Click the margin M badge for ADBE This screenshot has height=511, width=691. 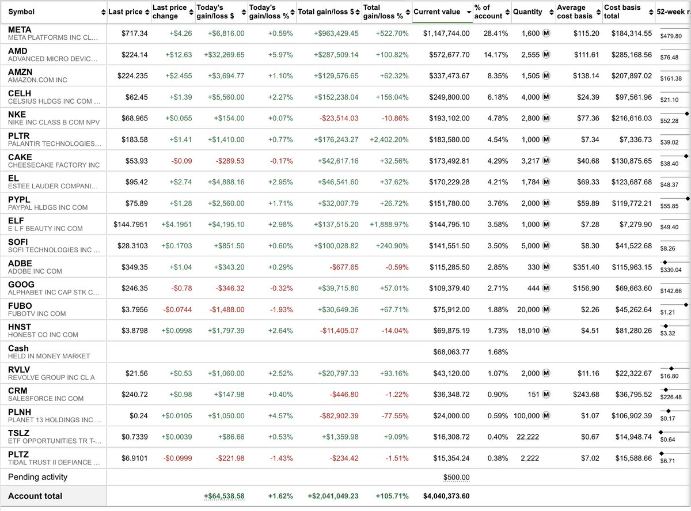click(x=546, y=267)
